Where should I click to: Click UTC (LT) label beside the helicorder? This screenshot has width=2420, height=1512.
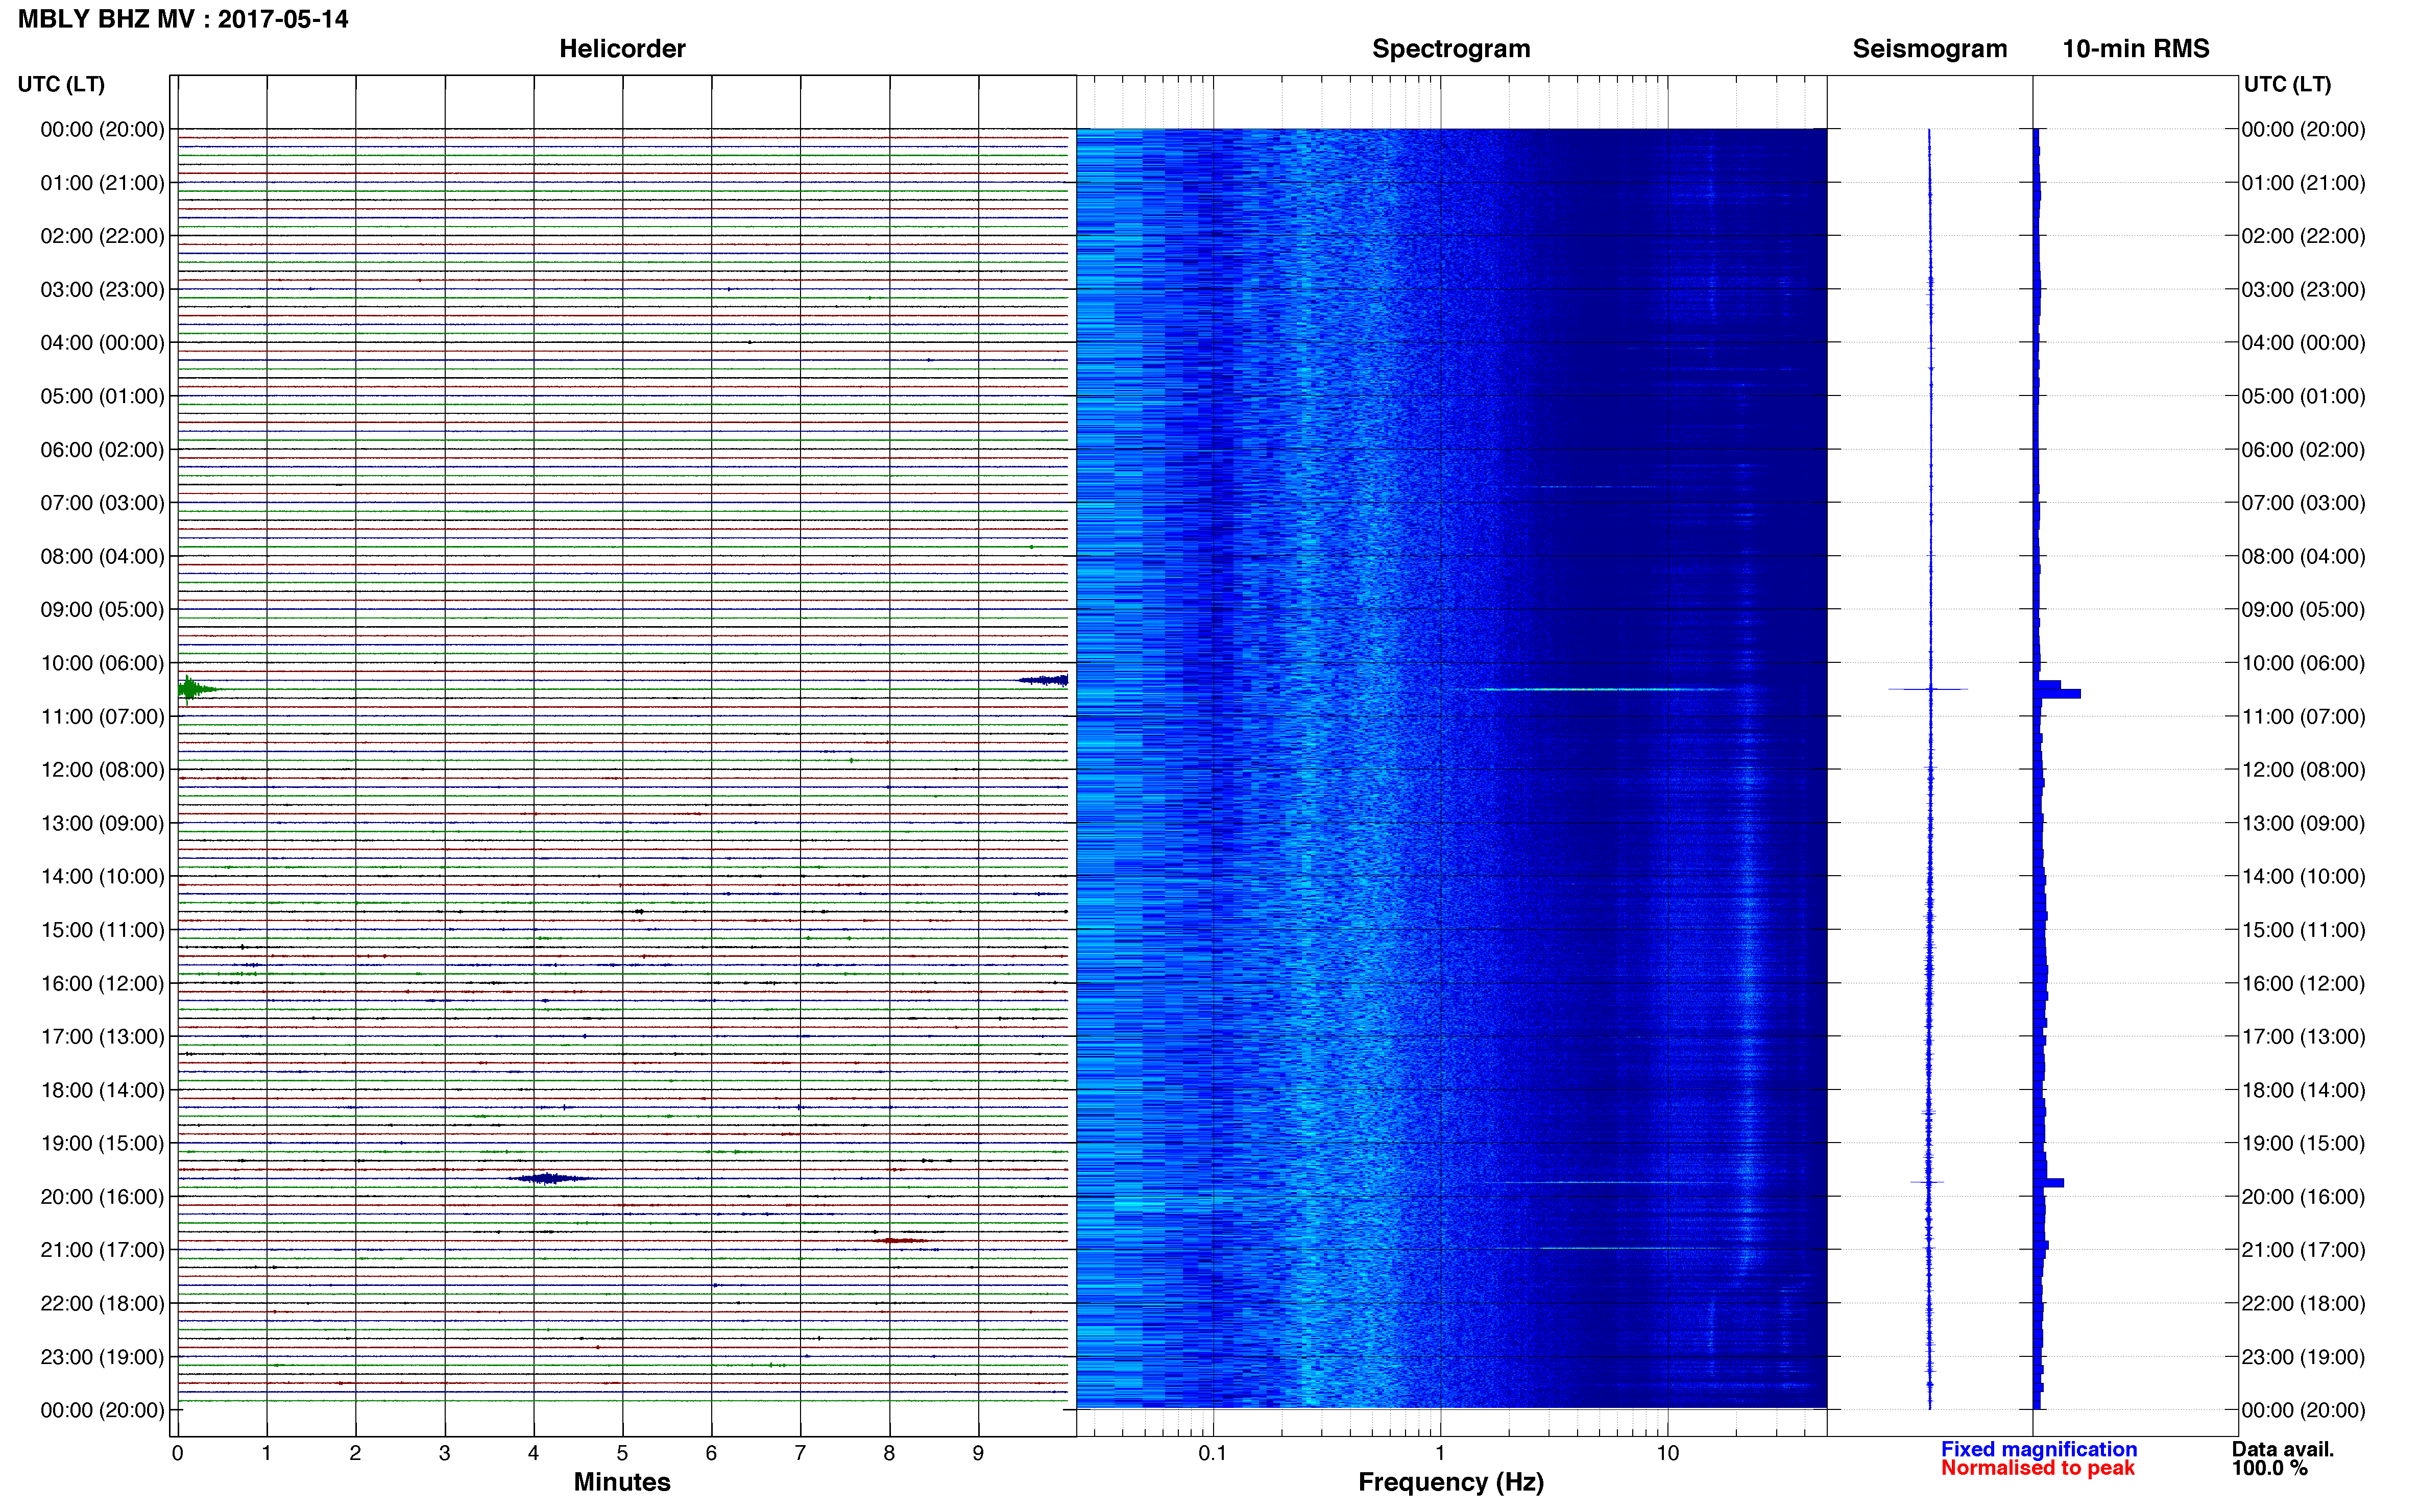(61, 84)
